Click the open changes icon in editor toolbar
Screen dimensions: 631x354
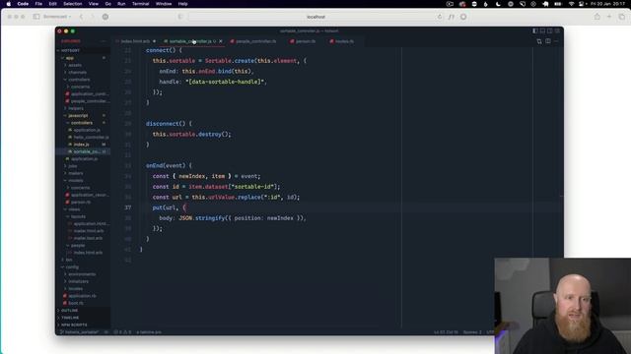coord(539,41)
